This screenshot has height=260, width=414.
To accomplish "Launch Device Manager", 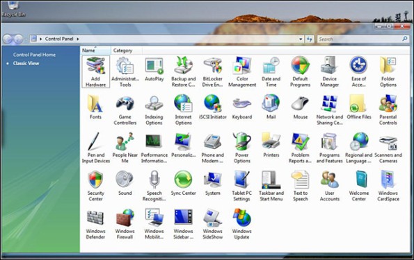I will [x=330, y=71].
